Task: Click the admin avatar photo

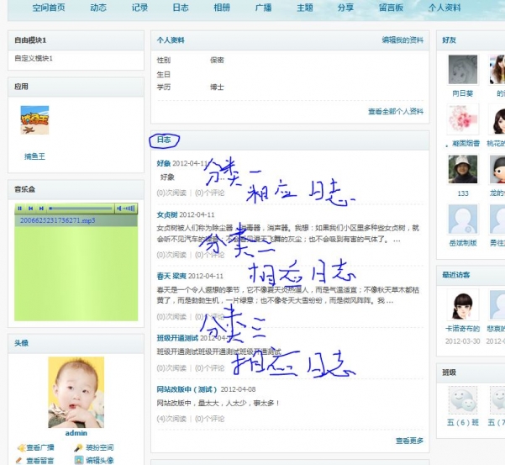Action: pyautogui.click(x=76, y=393)
